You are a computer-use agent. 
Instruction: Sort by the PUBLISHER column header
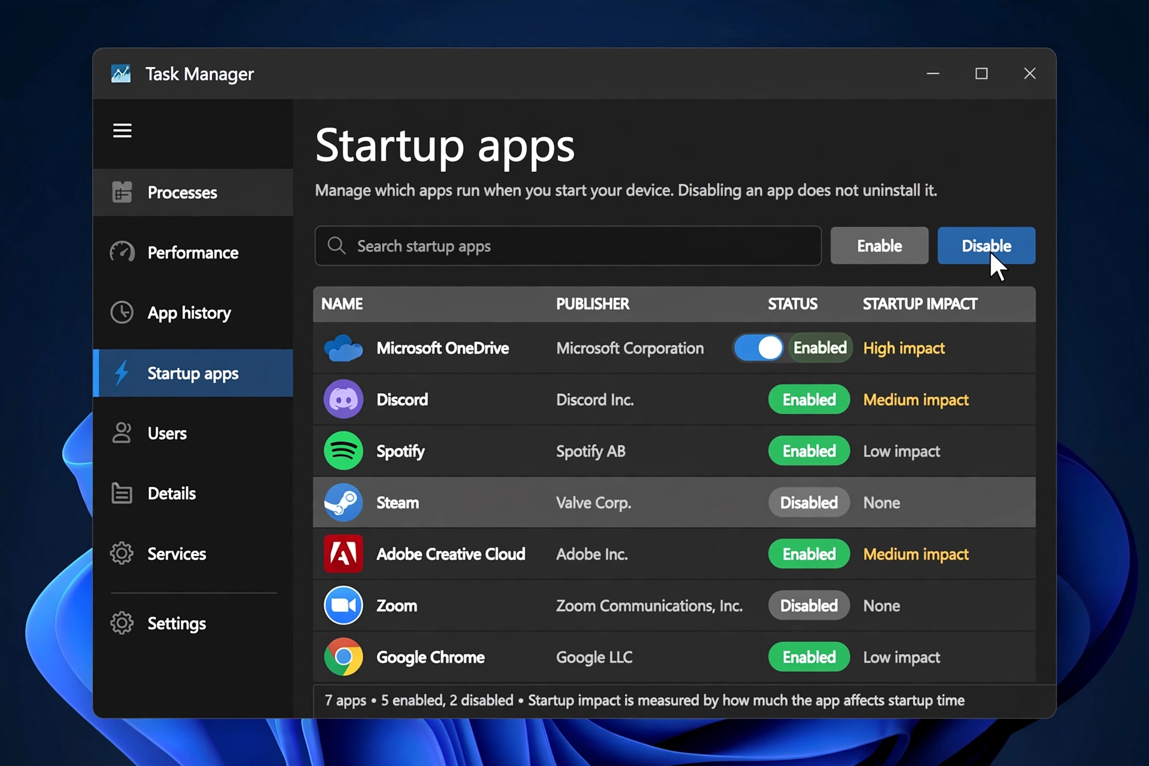click(592, 304)
